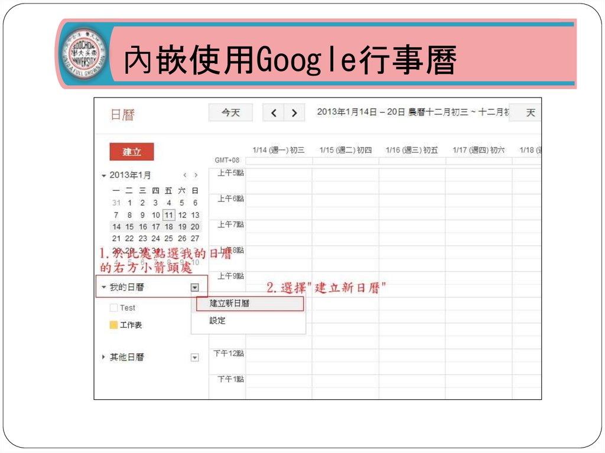Viewport: 605px width, 453px height.
Task: Open 其他日曆 dropdown arrow
Action: [x=195, y=357]
